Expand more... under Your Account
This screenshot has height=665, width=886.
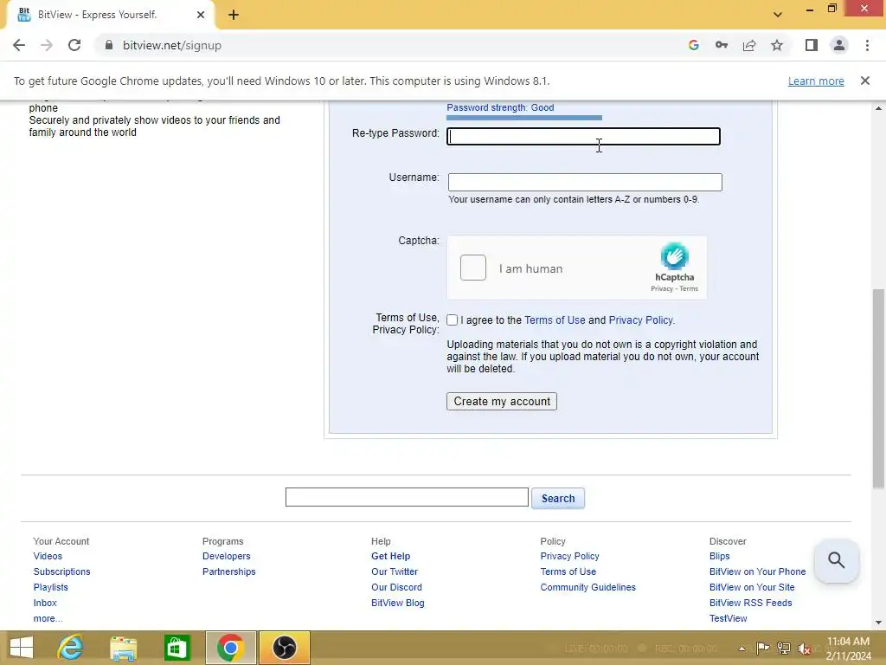48,618
